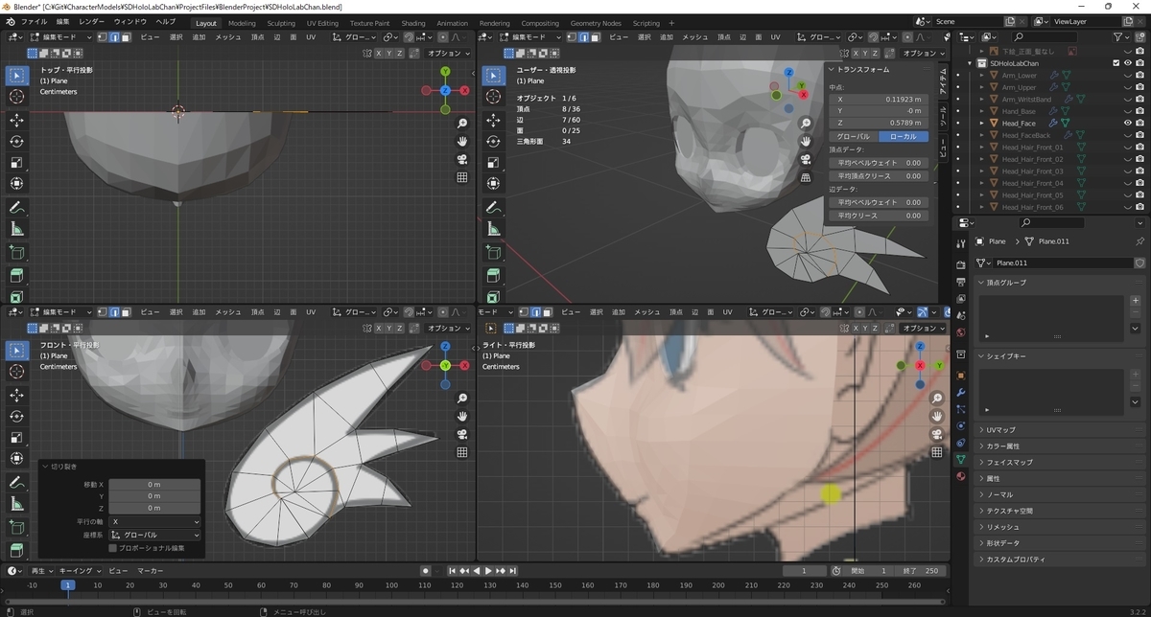Switch to the Sculpting workspace tab
1151x617 pixels.
tap(281, 23)
